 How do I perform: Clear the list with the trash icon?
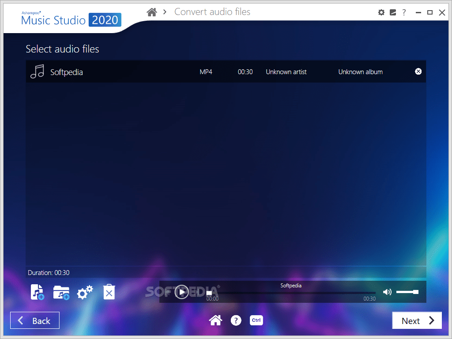click(x=109, y=292)
